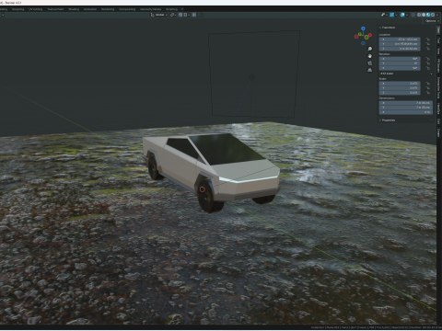Viewport: 442px width, 331px height.
Task: Lock the Location Z axis
Action: click(x=428, y=49)
